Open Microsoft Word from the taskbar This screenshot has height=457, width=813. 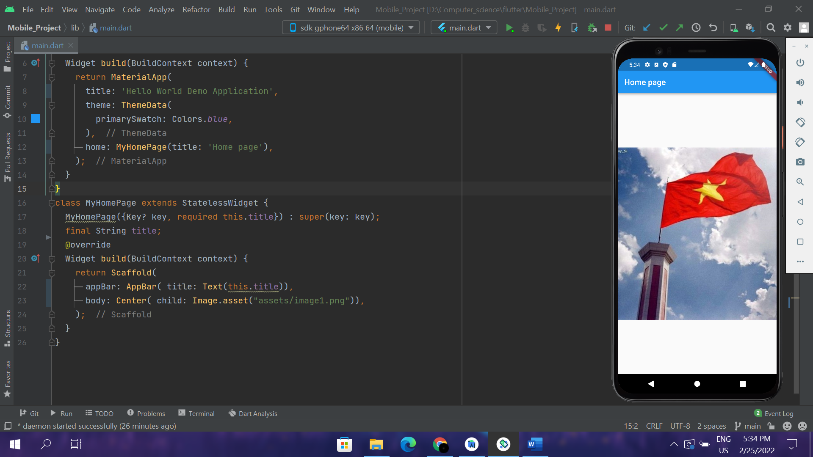coord(535,444)
